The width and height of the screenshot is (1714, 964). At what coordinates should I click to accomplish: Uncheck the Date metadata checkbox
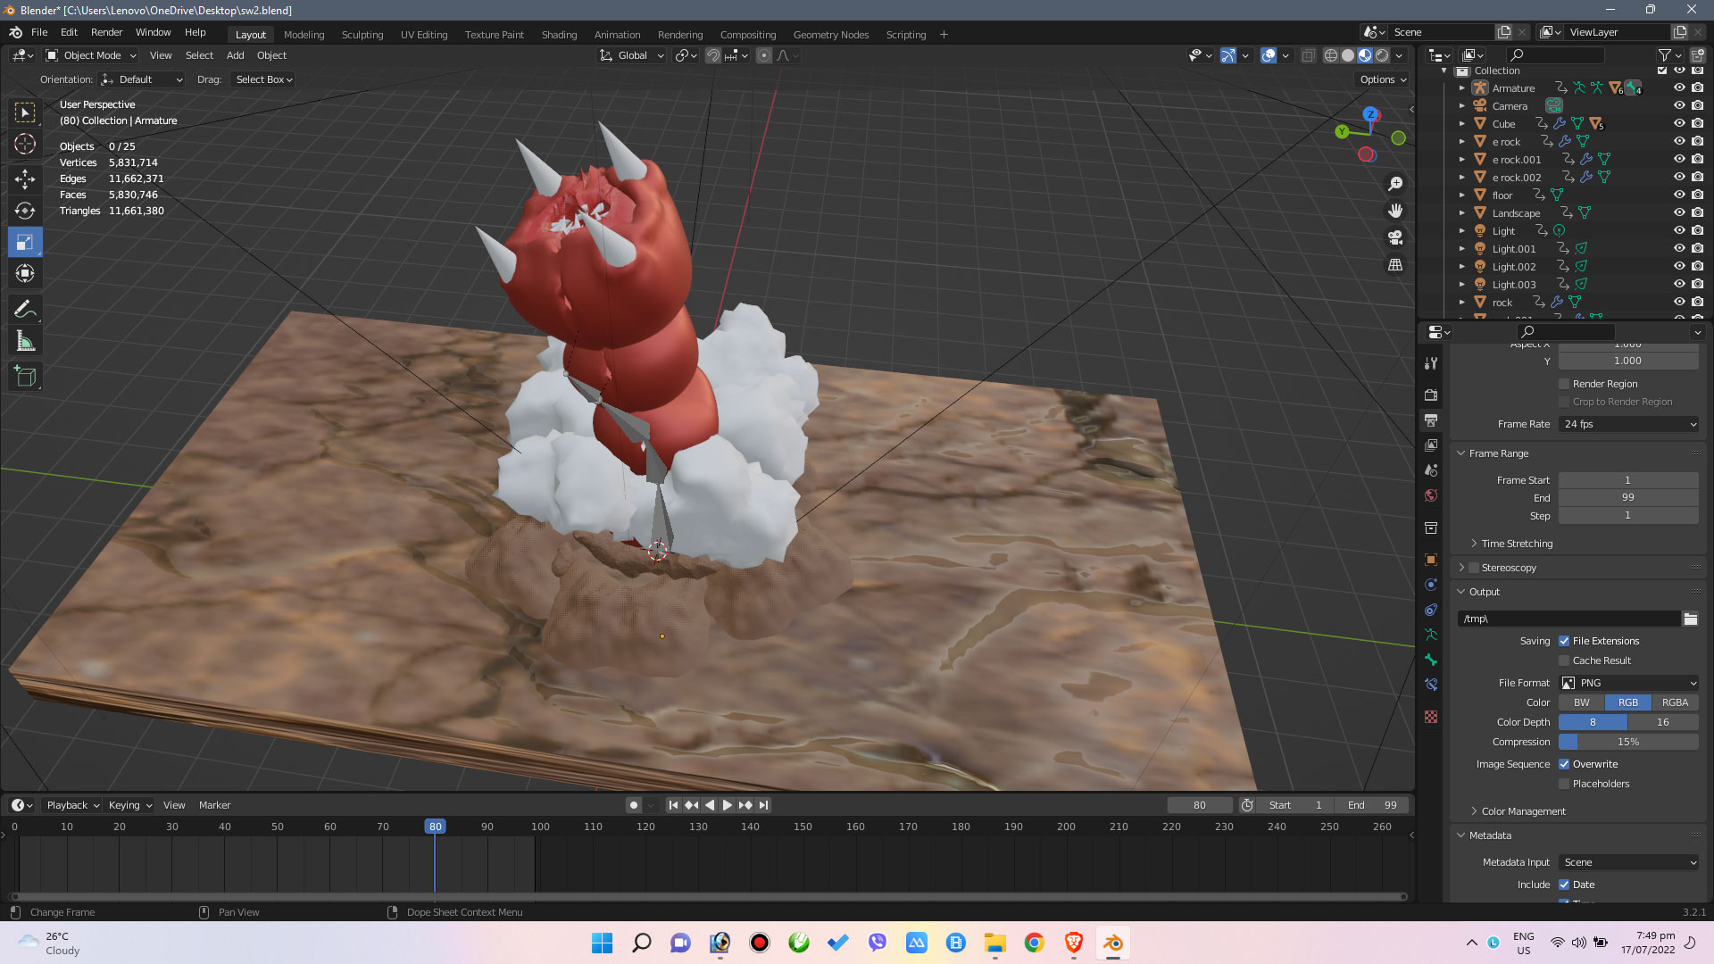[x=1564, y=885]
